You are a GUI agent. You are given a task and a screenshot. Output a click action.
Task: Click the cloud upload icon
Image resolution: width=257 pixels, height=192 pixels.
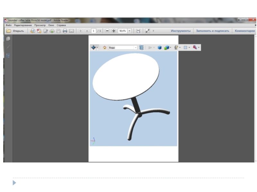point(52,31)
